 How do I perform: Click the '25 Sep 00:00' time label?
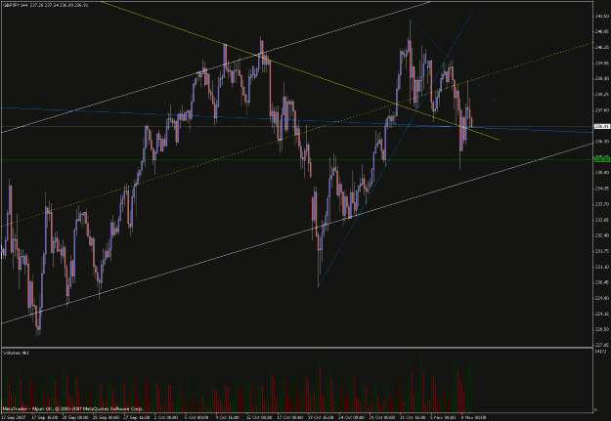(x=106, y=417)
